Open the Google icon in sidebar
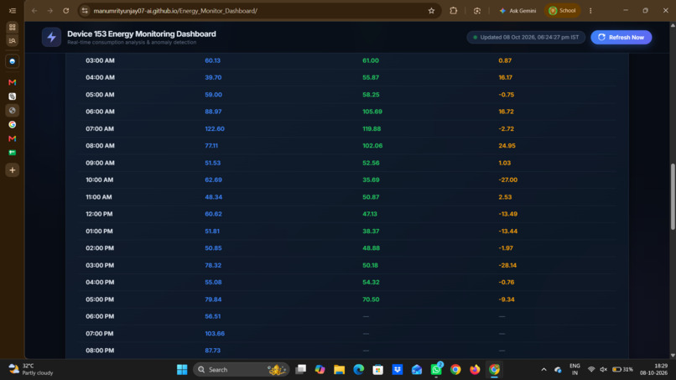Screen dimensions: 676x380 click(x=13, y=125)
